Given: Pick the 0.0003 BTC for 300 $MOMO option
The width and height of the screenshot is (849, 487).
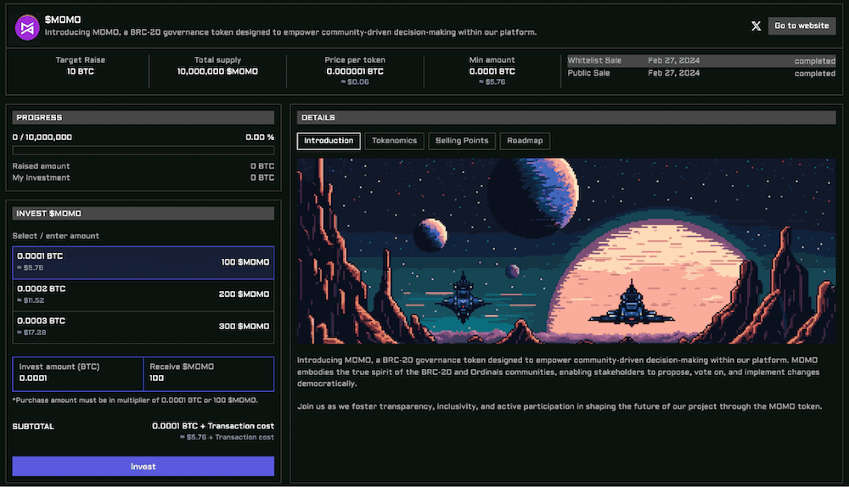Looking at the screenshot, I should [x=143, y=327].
